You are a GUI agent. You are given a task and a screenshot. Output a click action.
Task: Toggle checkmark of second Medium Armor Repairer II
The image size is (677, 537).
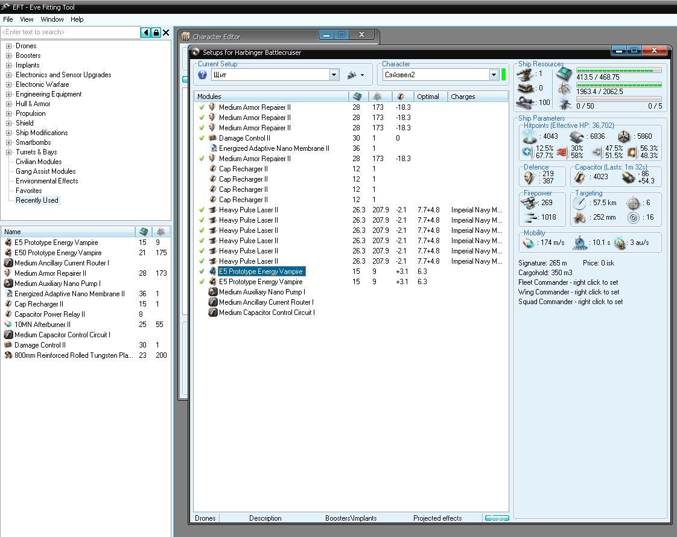[202, 118]
